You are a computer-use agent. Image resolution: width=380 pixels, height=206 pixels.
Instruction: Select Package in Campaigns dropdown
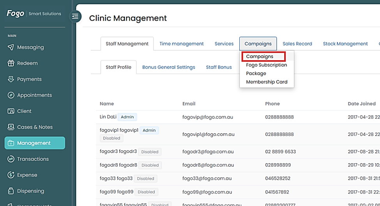point(256,74)
